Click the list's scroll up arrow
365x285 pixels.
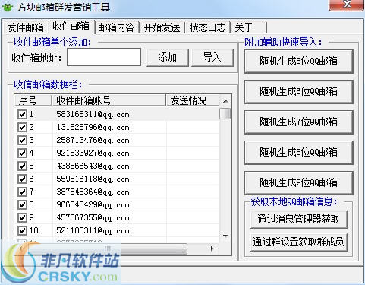tap(225, 101)
